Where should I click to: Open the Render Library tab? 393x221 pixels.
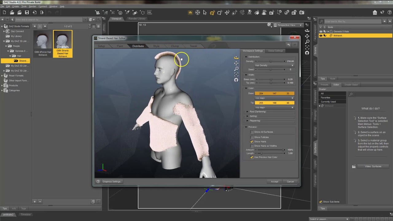coord(137,19)
